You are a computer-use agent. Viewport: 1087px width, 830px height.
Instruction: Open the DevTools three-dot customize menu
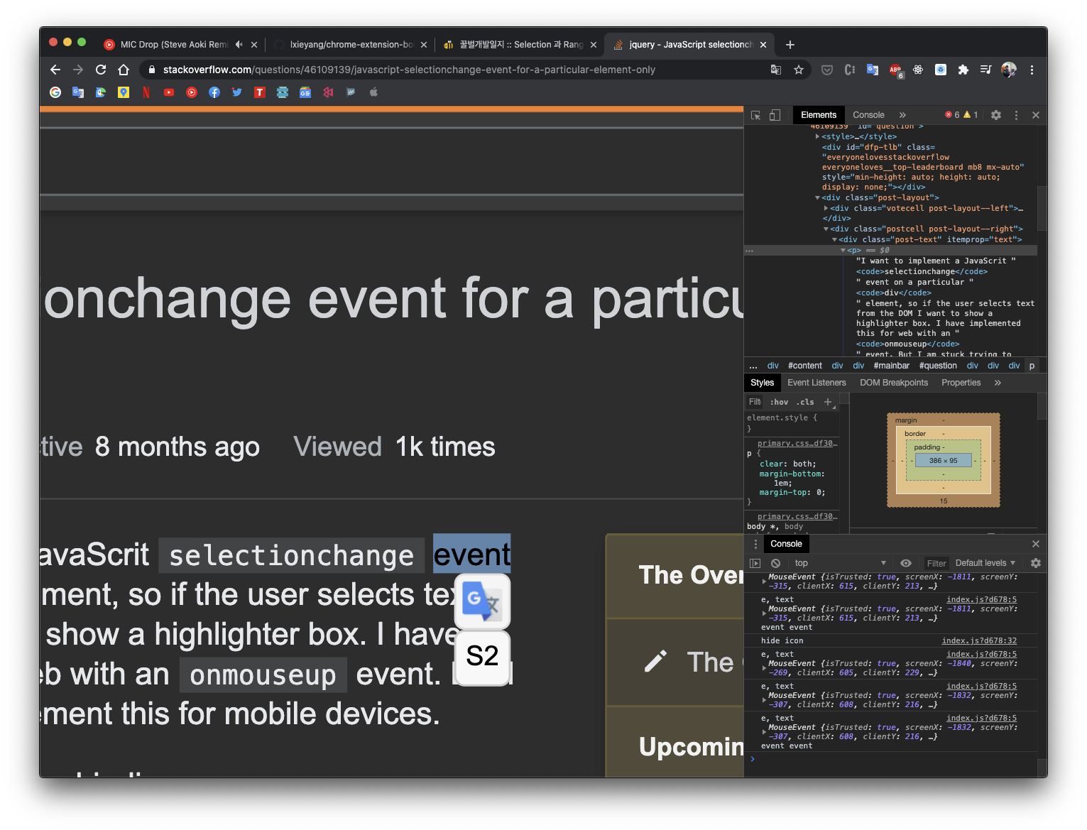point(1016,115)
